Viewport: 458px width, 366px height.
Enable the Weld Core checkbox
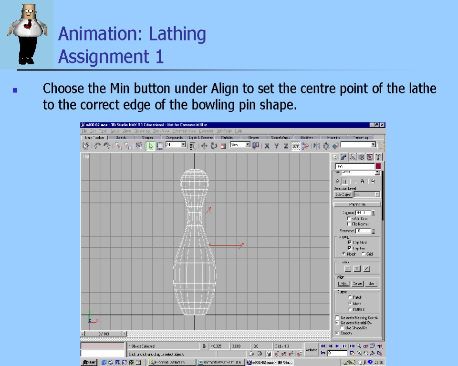(349, 218)
